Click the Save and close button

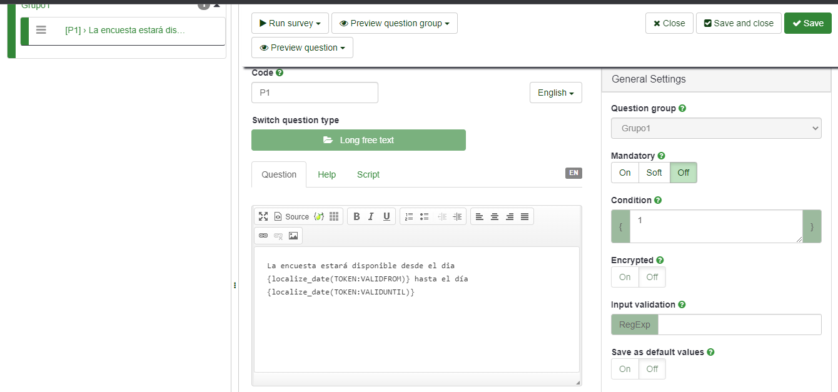[x=739, y=23]
